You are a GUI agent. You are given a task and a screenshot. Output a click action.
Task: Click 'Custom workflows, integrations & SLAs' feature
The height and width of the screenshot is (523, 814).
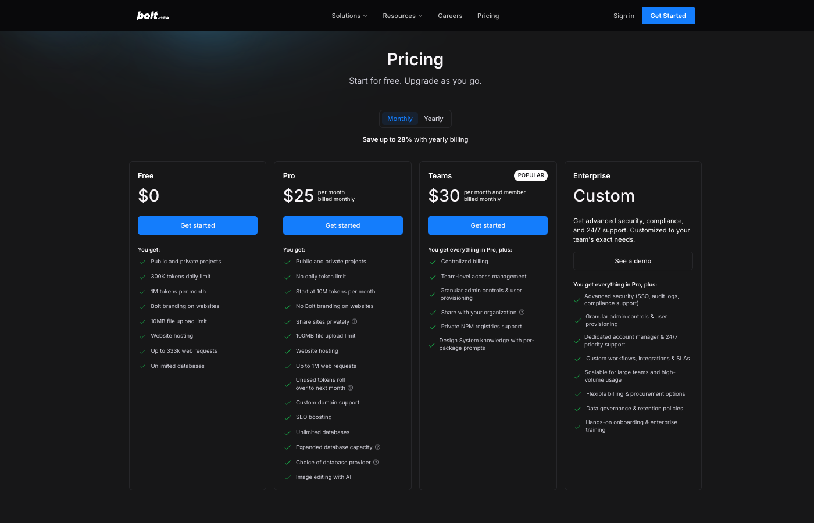638,359
